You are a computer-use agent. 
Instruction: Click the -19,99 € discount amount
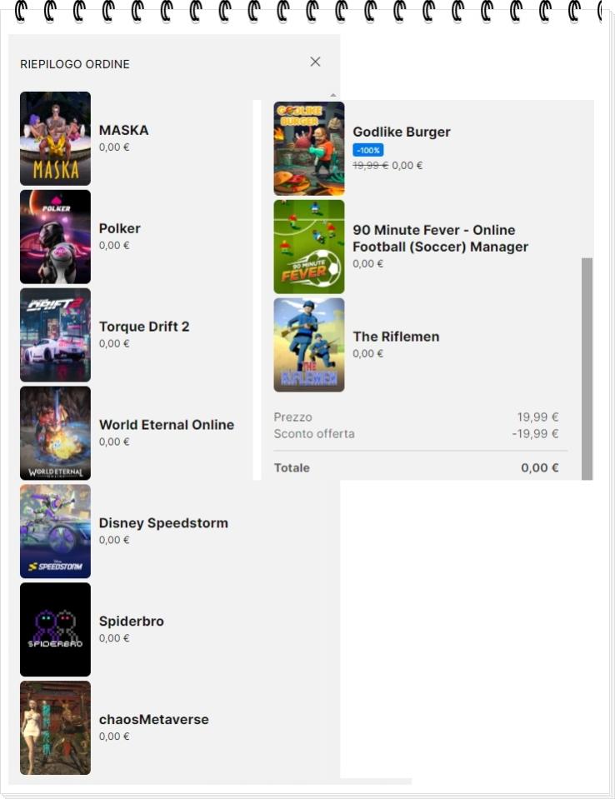536,434
